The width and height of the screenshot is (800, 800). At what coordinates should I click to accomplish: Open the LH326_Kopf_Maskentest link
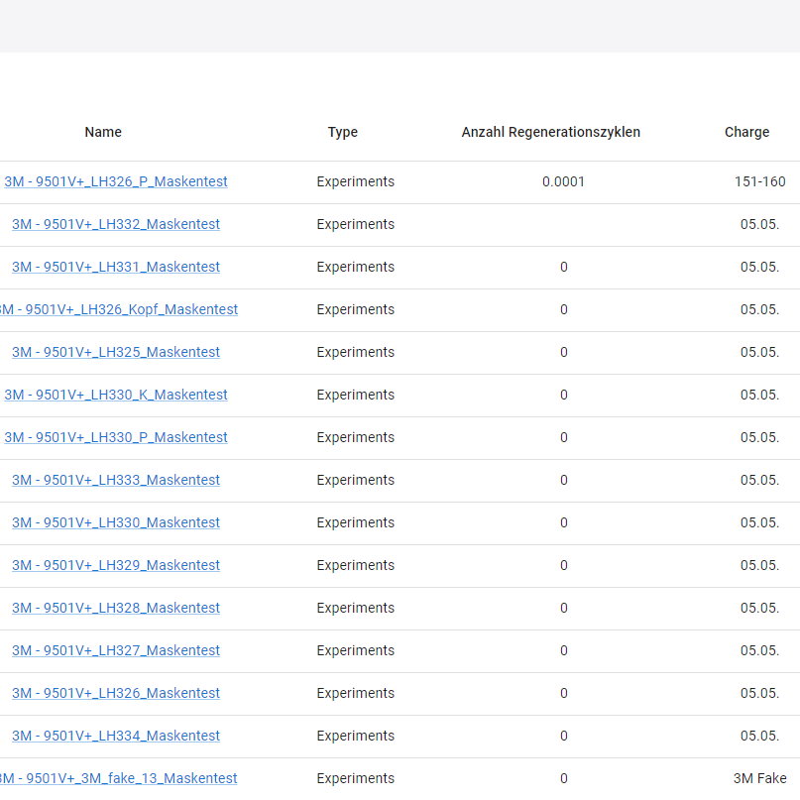(119, 309)
